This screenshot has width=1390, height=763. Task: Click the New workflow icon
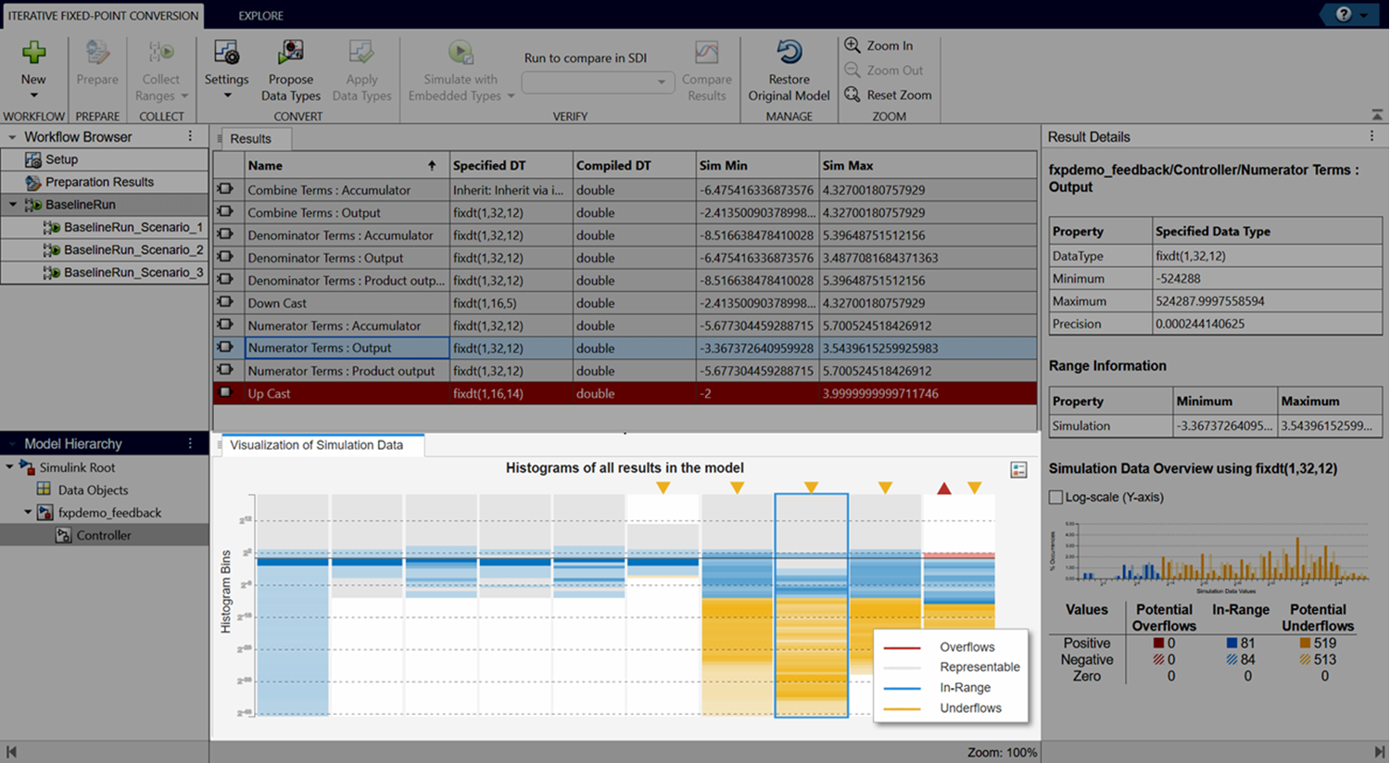(33, 53)
